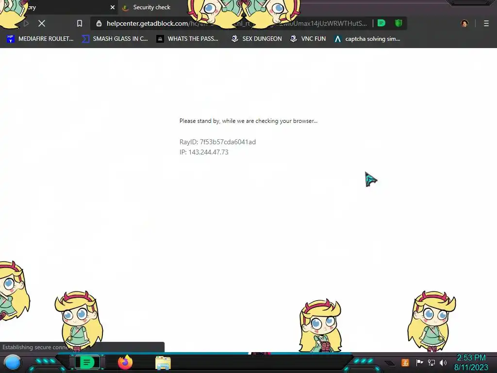Click the Please stand by checking browser message

click(248, 121)
